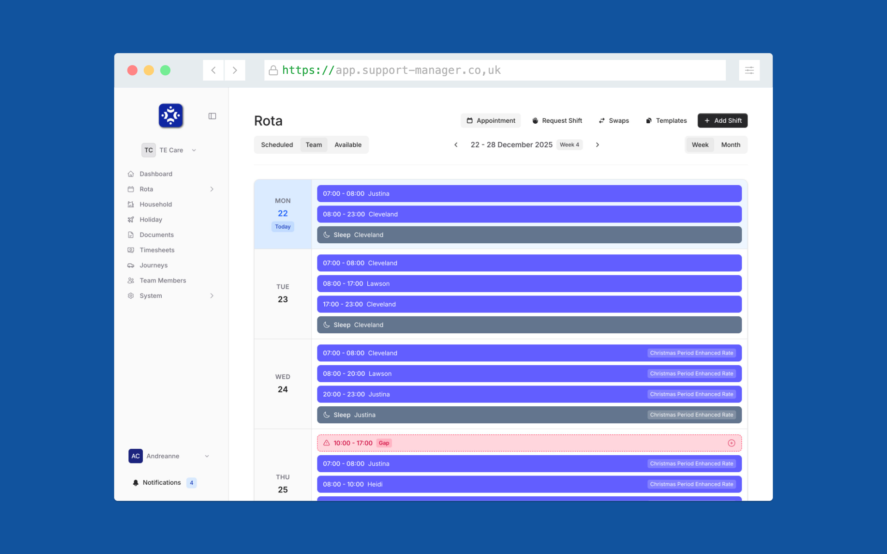This screenshot has height=554, width=887.
Task: Open Team Members in the sidebar
Action: (163, 280)
